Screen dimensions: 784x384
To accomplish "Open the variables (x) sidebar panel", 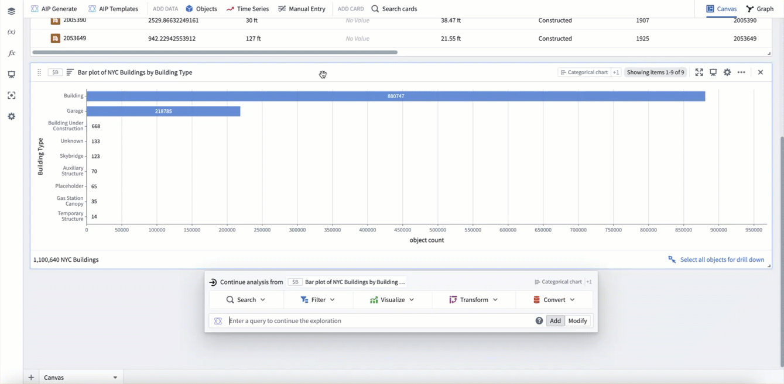I will point(11,32).
